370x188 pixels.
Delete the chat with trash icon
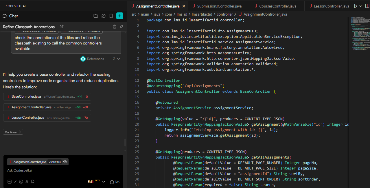115,27
